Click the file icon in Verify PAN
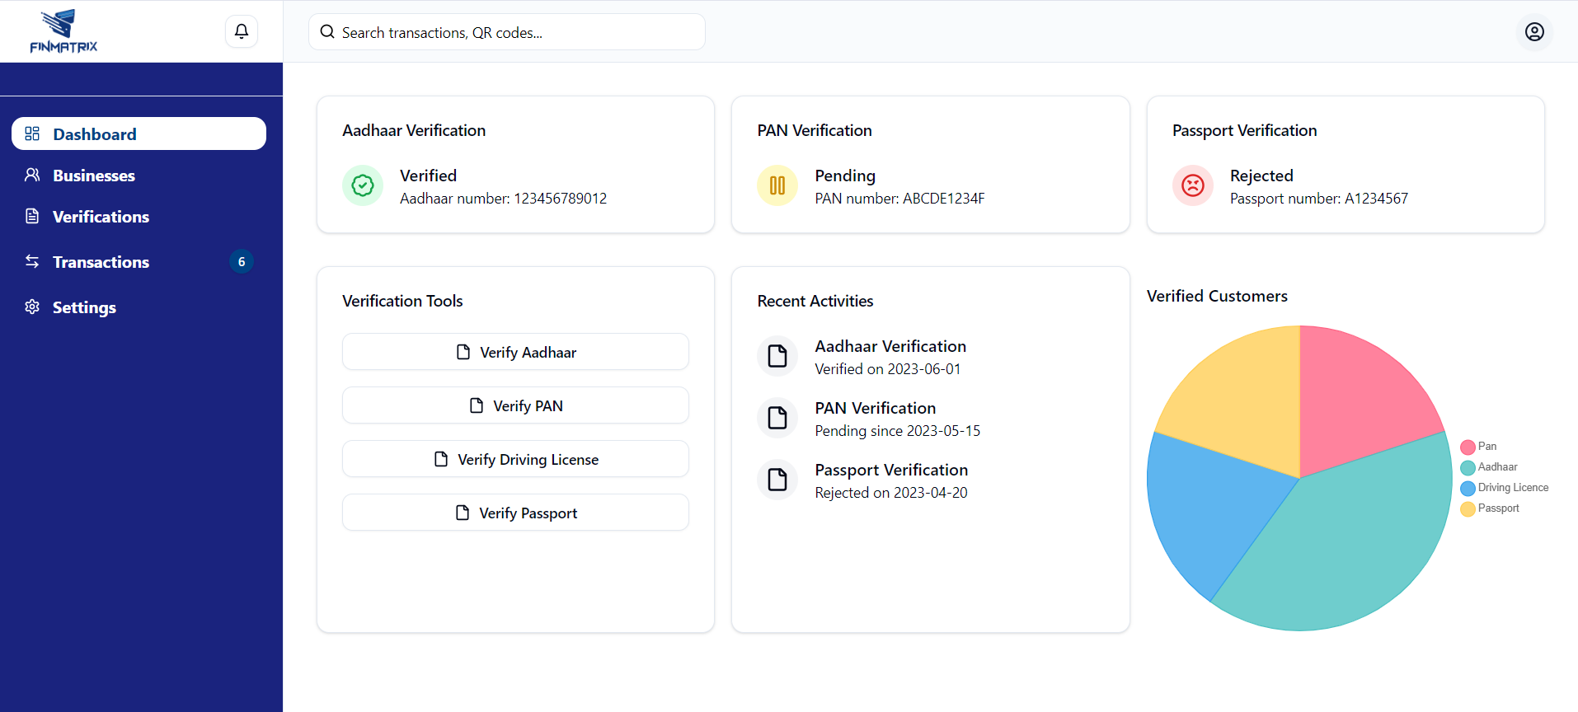The image size is (1578, 712). (477, 405)
